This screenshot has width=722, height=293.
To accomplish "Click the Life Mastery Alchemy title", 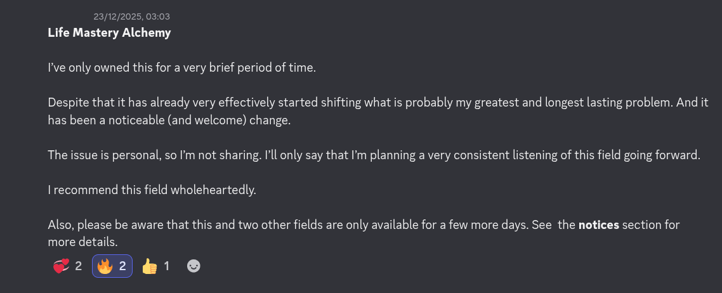I will click(x=109, y=33).
